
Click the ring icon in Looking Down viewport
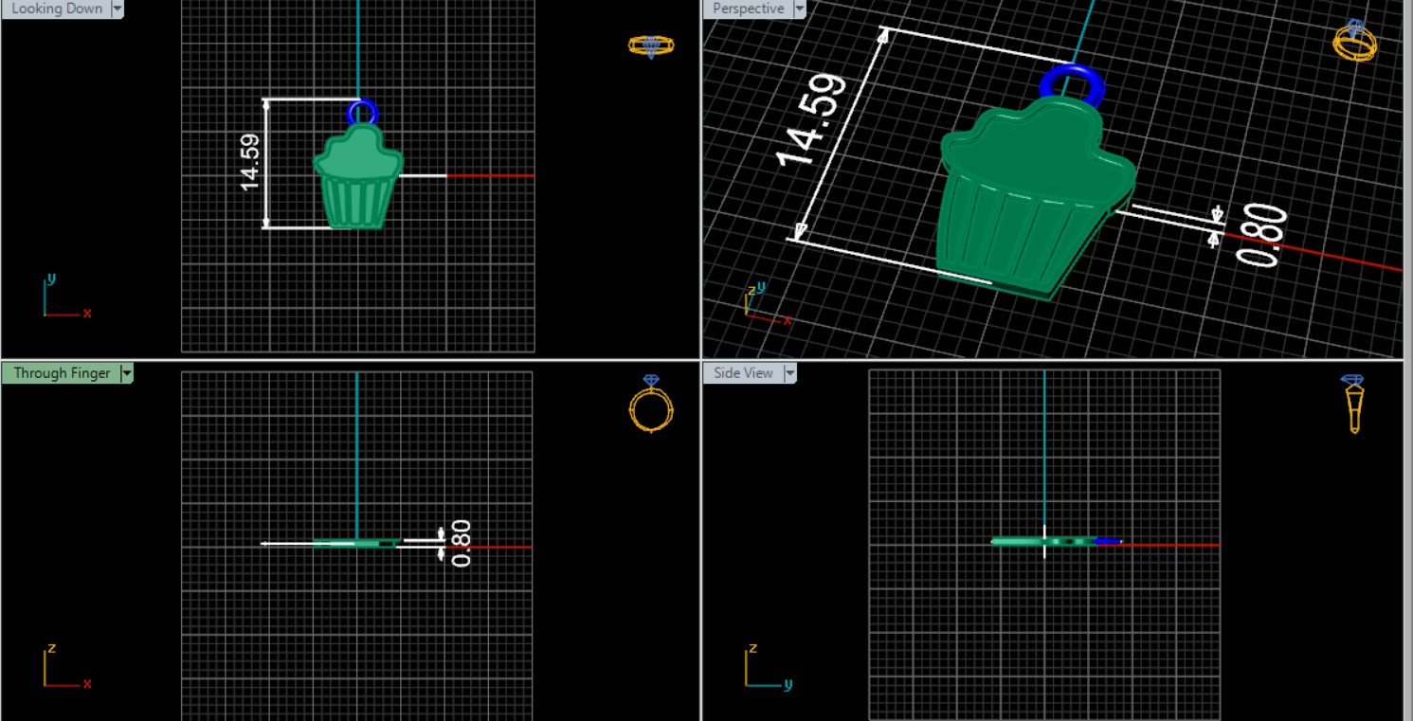click(x=651, y=45)
